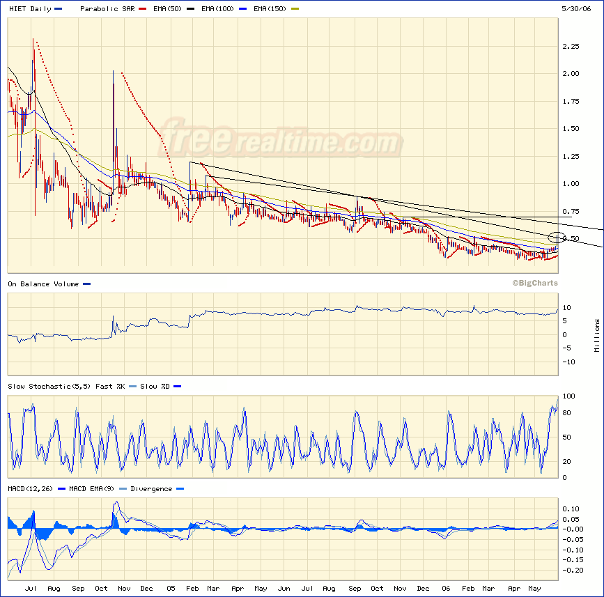604x597 pixels.
Task: Click the EMA(50) legend label
Action: tap(167, 9)
